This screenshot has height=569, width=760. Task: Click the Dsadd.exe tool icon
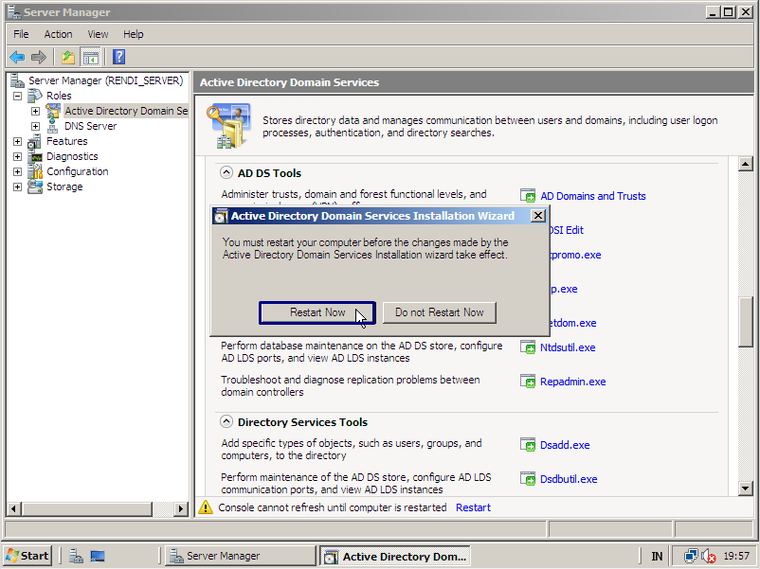(x=529, y=445)
